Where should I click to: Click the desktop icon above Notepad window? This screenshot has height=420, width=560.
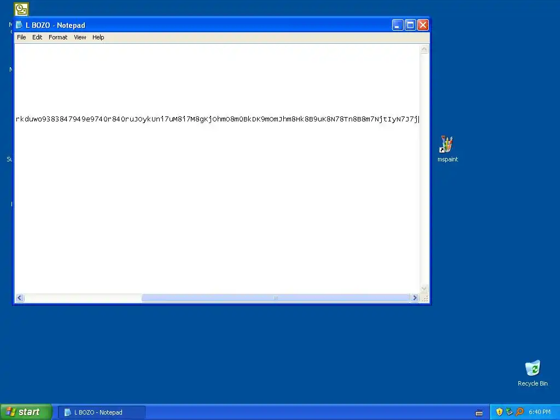pos(21,9)
